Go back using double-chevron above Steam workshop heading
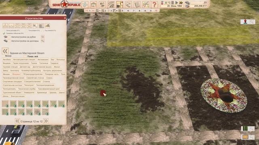Image resolution: width=259 pixels, height=145 pixels. click(x=5, y=51)
